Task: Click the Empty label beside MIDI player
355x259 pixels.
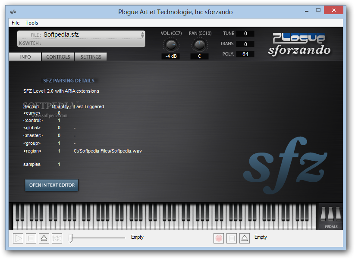Action: pyautogui.click(x=137, y=237)
